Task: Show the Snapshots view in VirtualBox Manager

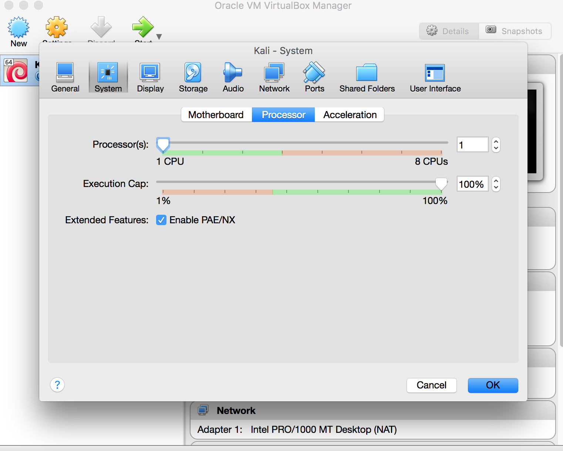Action: click(x=515, y=31)
